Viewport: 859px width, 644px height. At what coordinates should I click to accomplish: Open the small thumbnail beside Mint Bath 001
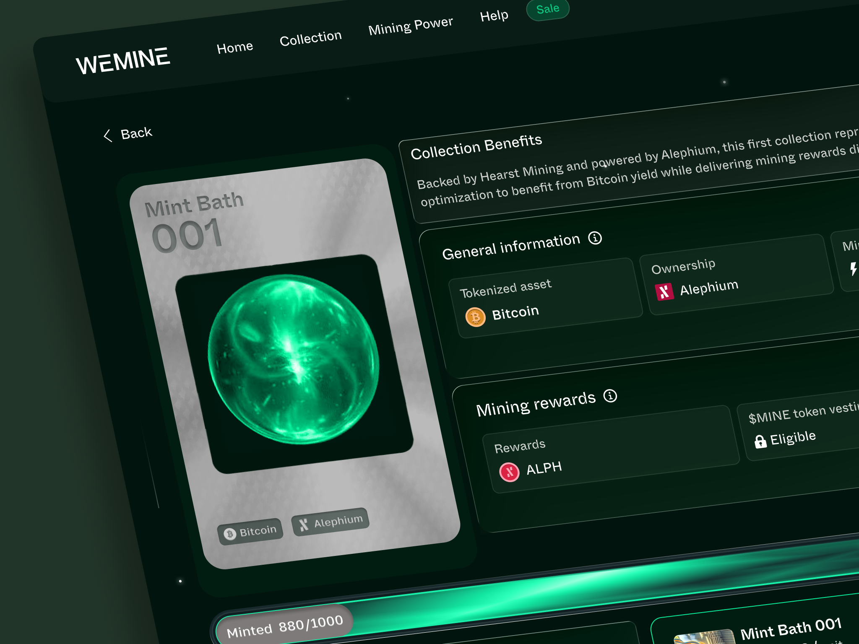(x=705, y=637)
